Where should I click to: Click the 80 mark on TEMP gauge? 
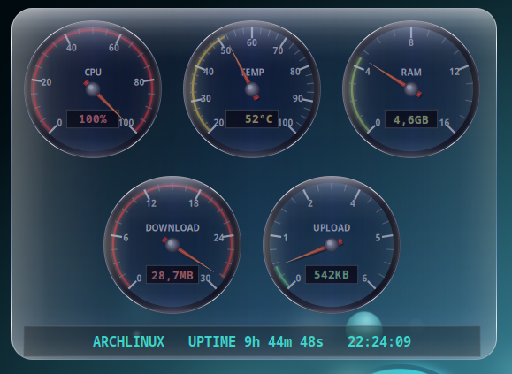click(x=295, y=72)
